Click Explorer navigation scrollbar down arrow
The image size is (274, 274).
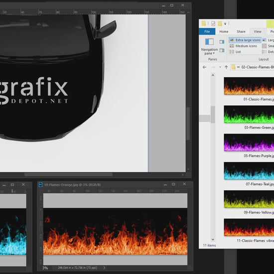[x=213, y=239]
